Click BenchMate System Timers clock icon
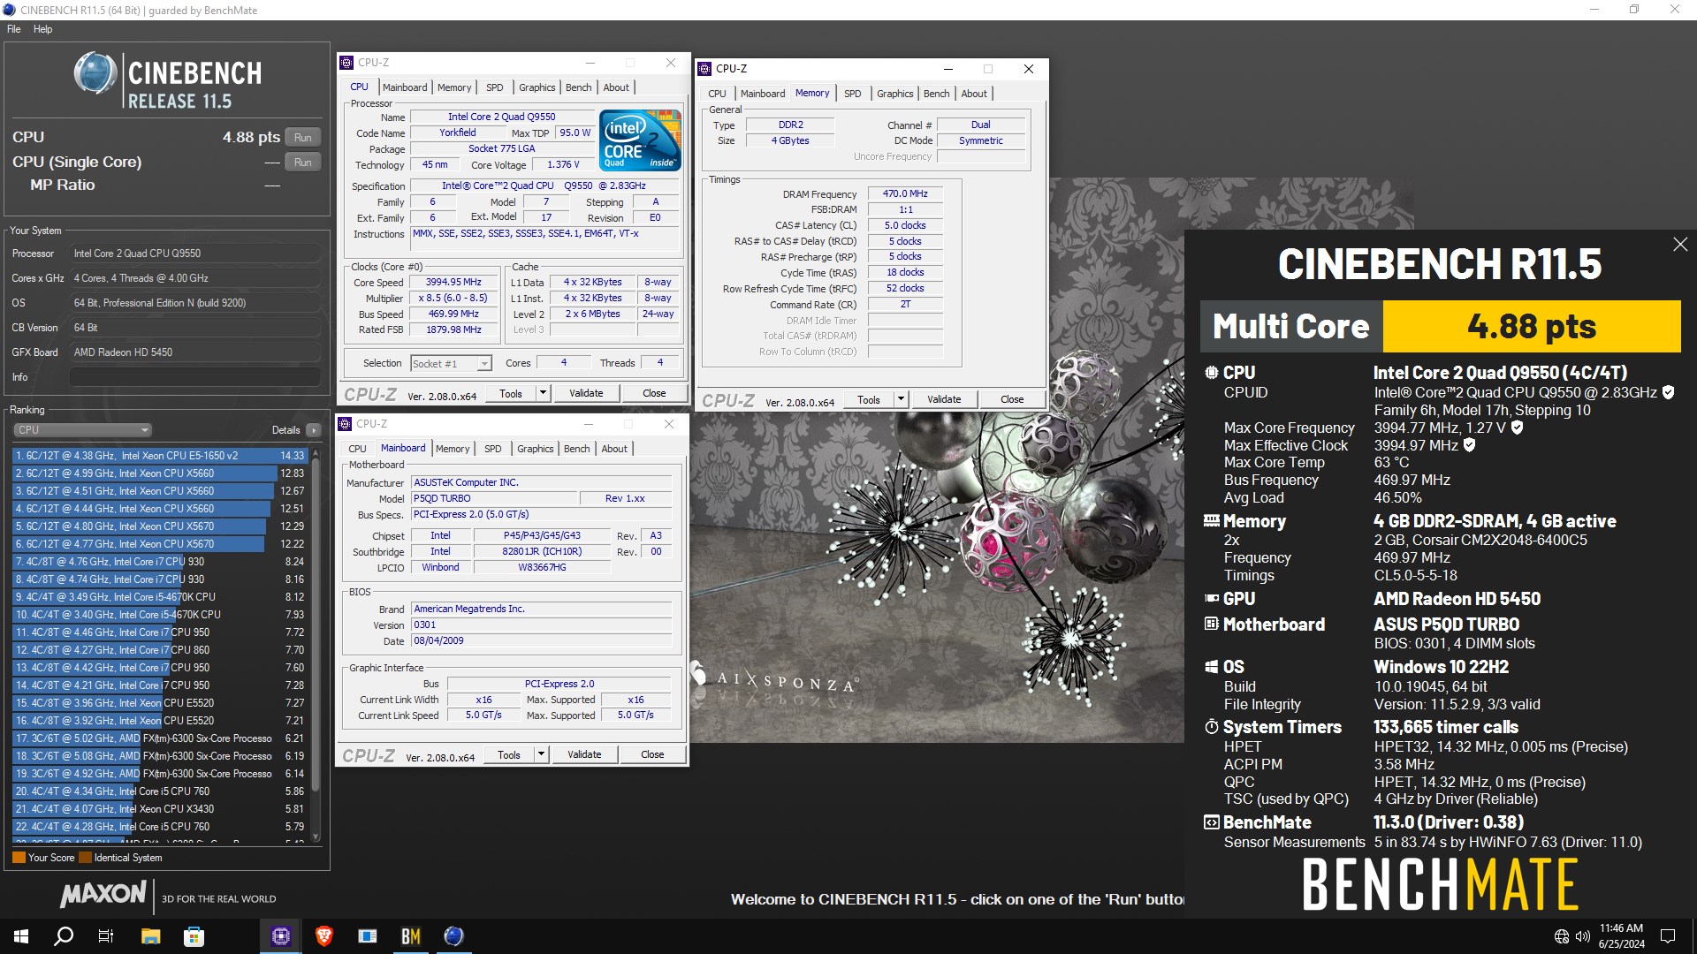Image resolution: width=1697 pixels, height=954 pixels. click(1211, 727)
